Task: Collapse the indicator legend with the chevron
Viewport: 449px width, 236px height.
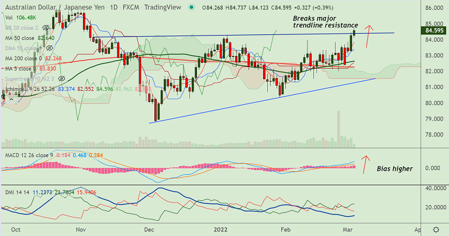Action: point(11,99)
